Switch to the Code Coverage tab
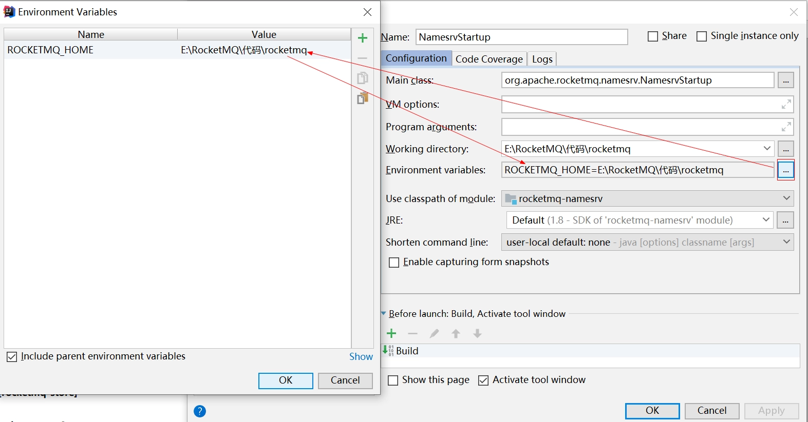808x422 pixels. click(489, 59)
